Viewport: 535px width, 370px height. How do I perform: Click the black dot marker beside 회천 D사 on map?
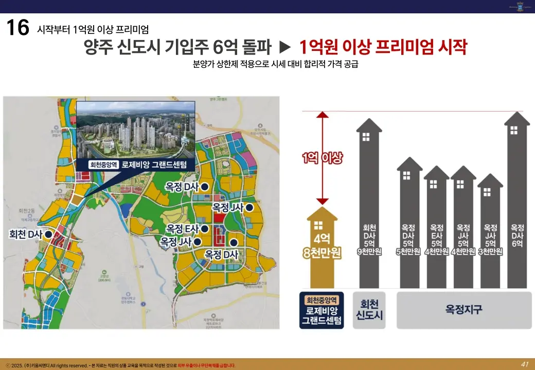[x=48, y=234]
